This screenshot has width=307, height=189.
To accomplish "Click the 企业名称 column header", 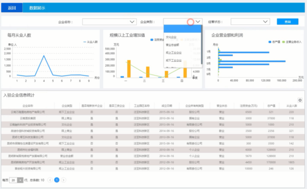I will click(x=28, y=106).
